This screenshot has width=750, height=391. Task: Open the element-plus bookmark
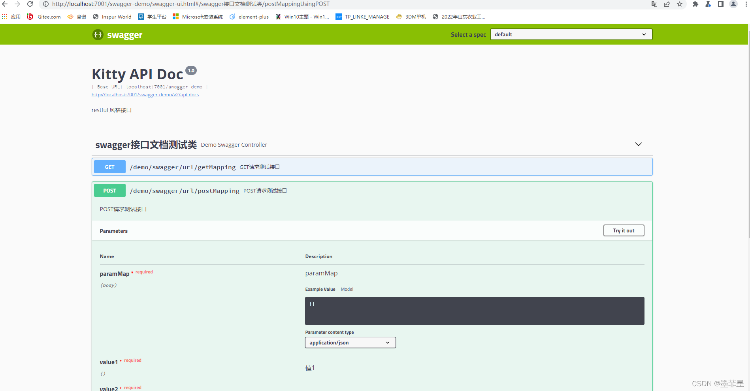[x=249, y=17]
